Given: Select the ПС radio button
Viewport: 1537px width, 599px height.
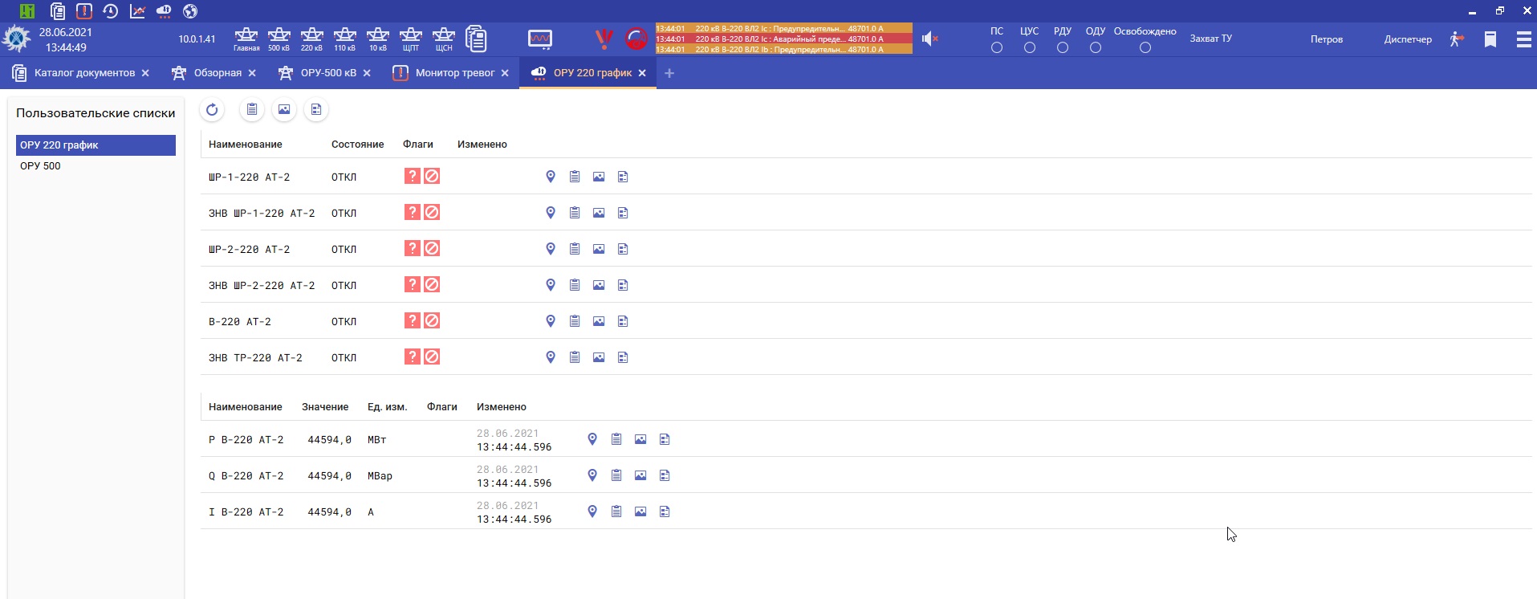Looking at the screenshot, I should click(x=997, y=48).
